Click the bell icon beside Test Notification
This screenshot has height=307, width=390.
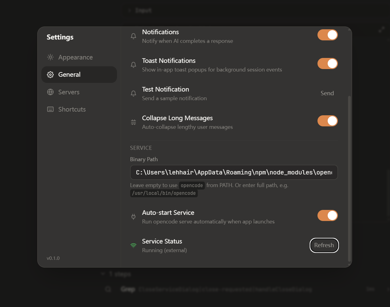[133, 94]
